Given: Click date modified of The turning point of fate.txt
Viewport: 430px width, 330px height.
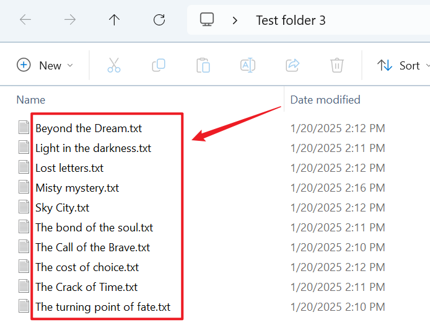Looking at the screenshot, I should [x=338, y=307].
